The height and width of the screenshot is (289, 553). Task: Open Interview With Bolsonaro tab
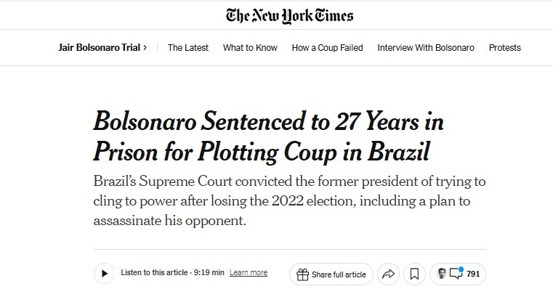(426, 48)
